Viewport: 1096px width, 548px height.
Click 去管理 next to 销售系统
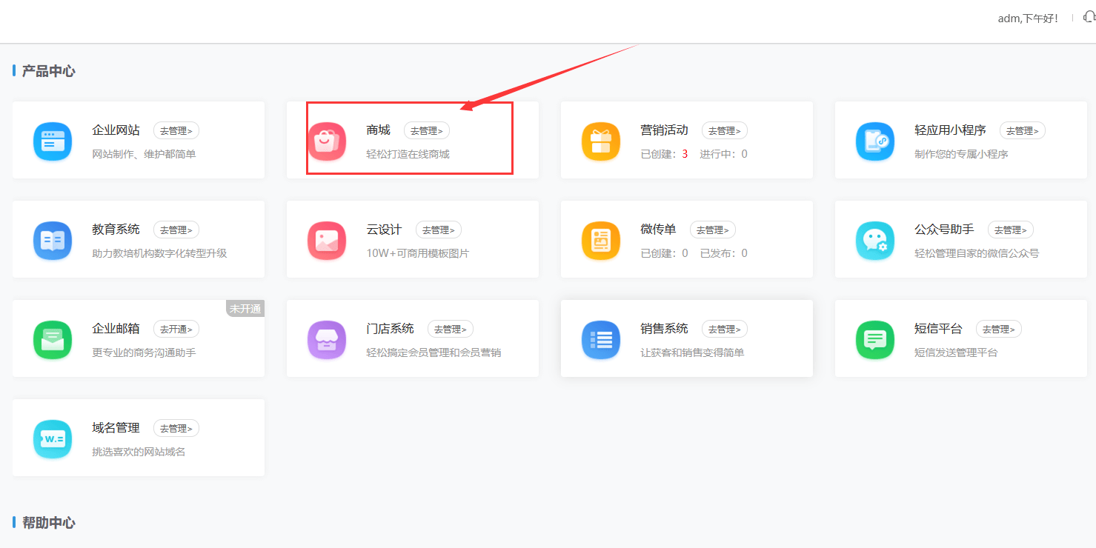point(725,329)
